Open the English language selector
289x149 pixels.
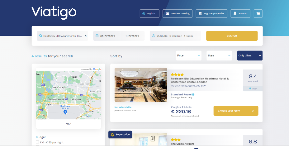coord(149,13)
